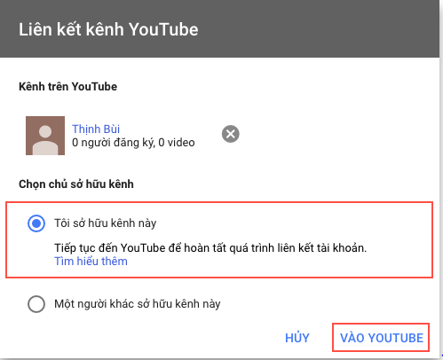Viewport: 443px width, 360px height.
Task: Continue via the VÀO YOUTUBE button
Action: (381, 338)
